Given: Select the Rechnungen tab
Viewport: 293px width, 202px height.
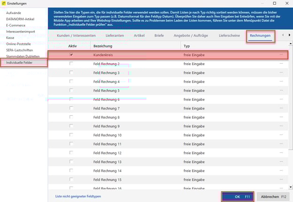Looking at the screenshot, I should (x=260, y=35).
